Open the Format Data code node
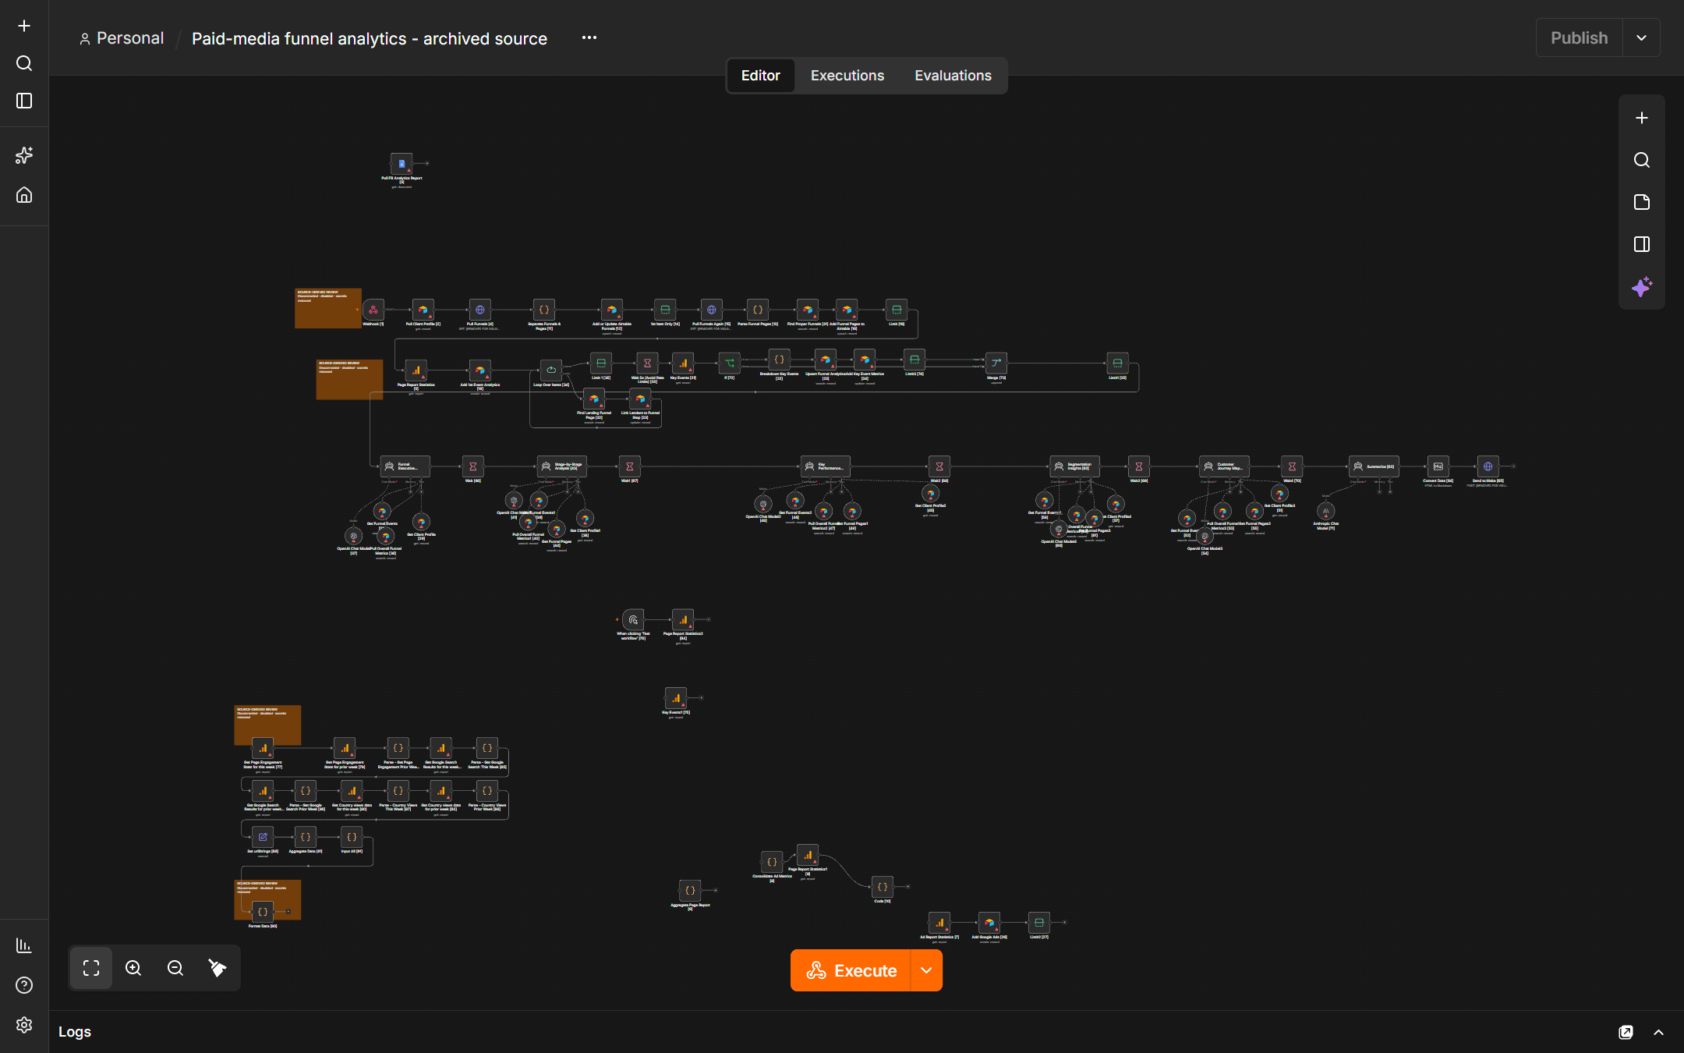This screenshot has width=1684, height=1053. point(263,912)
